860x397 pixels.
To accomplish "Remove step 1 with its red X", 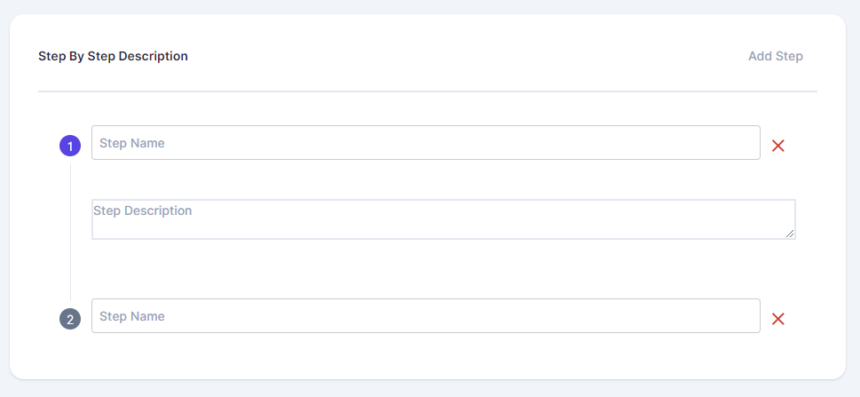I will pos(778,146).
